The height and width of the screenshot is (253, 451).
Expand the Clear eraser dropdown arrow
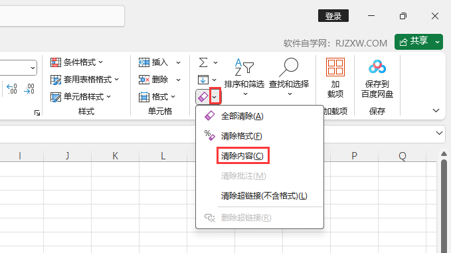[215, 97]
